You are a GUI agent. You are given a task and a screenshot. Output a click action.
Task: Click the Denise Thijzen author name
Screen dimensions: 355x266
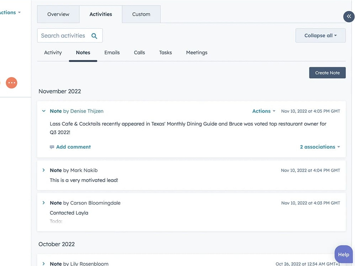pos(87,111)
